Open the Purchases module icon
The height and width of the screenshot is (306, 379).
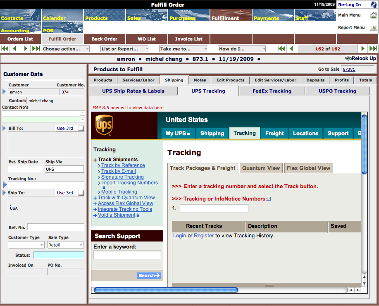point(189,15)
